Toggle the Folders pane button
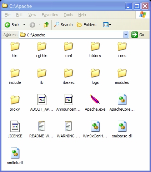Image resolution: width=151 pixels, height=172 pixels. (86, 25)
